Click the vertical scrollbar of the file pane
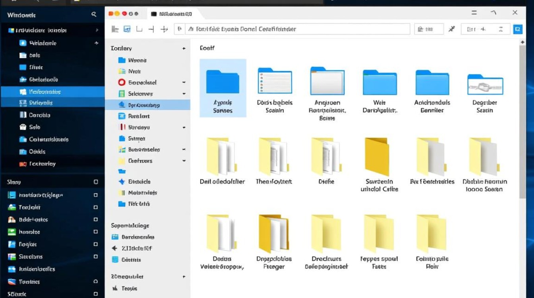The image size is (534, 298). tap(522, 119)
